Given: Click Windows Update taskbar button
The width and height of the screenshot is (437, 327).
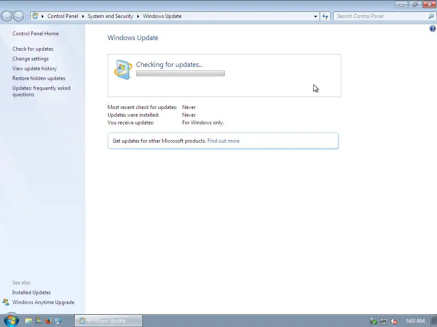Looking at the screenshot, I should (x=108, y=321).
